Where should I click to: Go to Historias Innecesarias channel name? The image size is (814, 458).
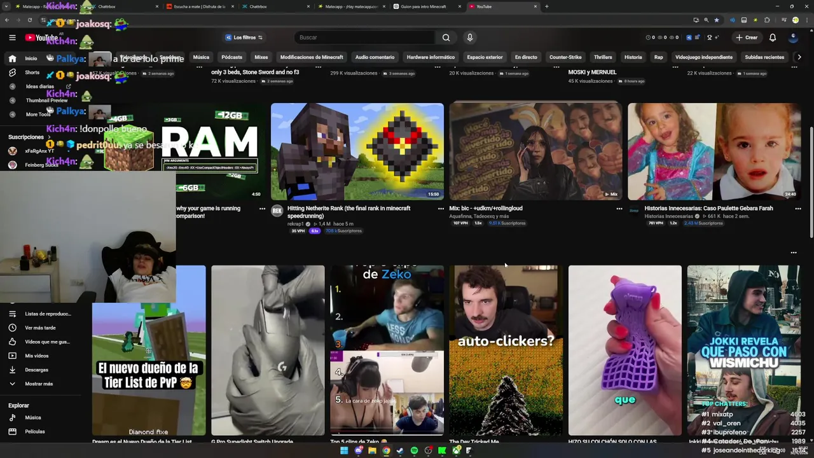(x=668, y=216)
